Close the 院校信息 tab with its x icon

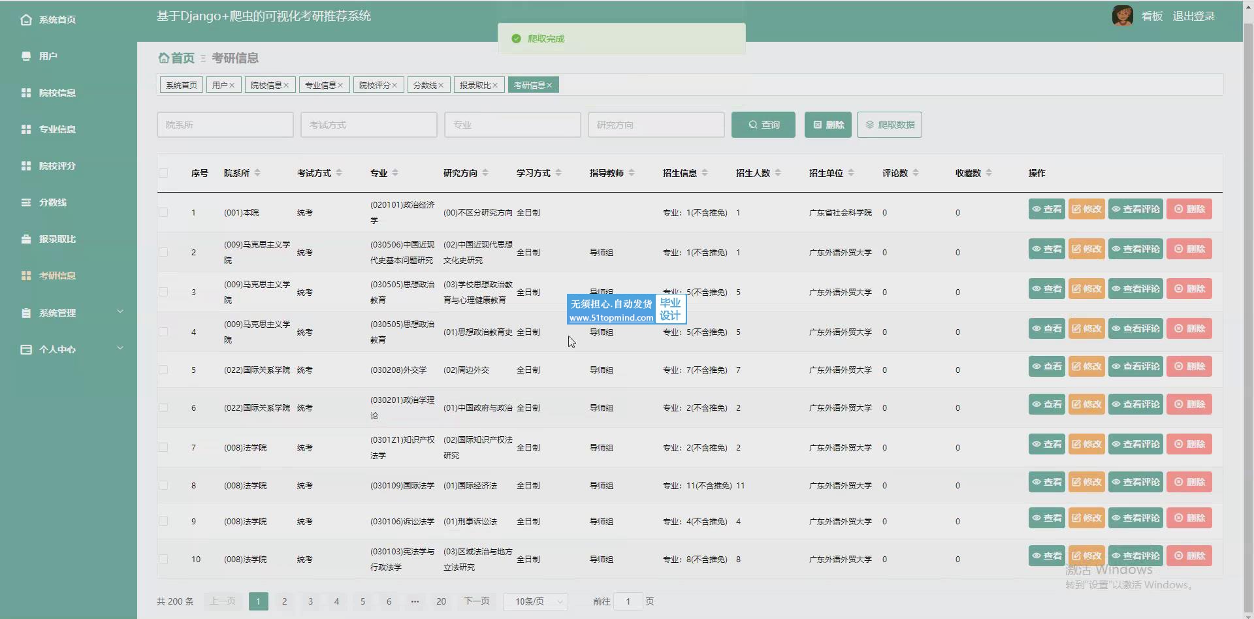(286, 85)
